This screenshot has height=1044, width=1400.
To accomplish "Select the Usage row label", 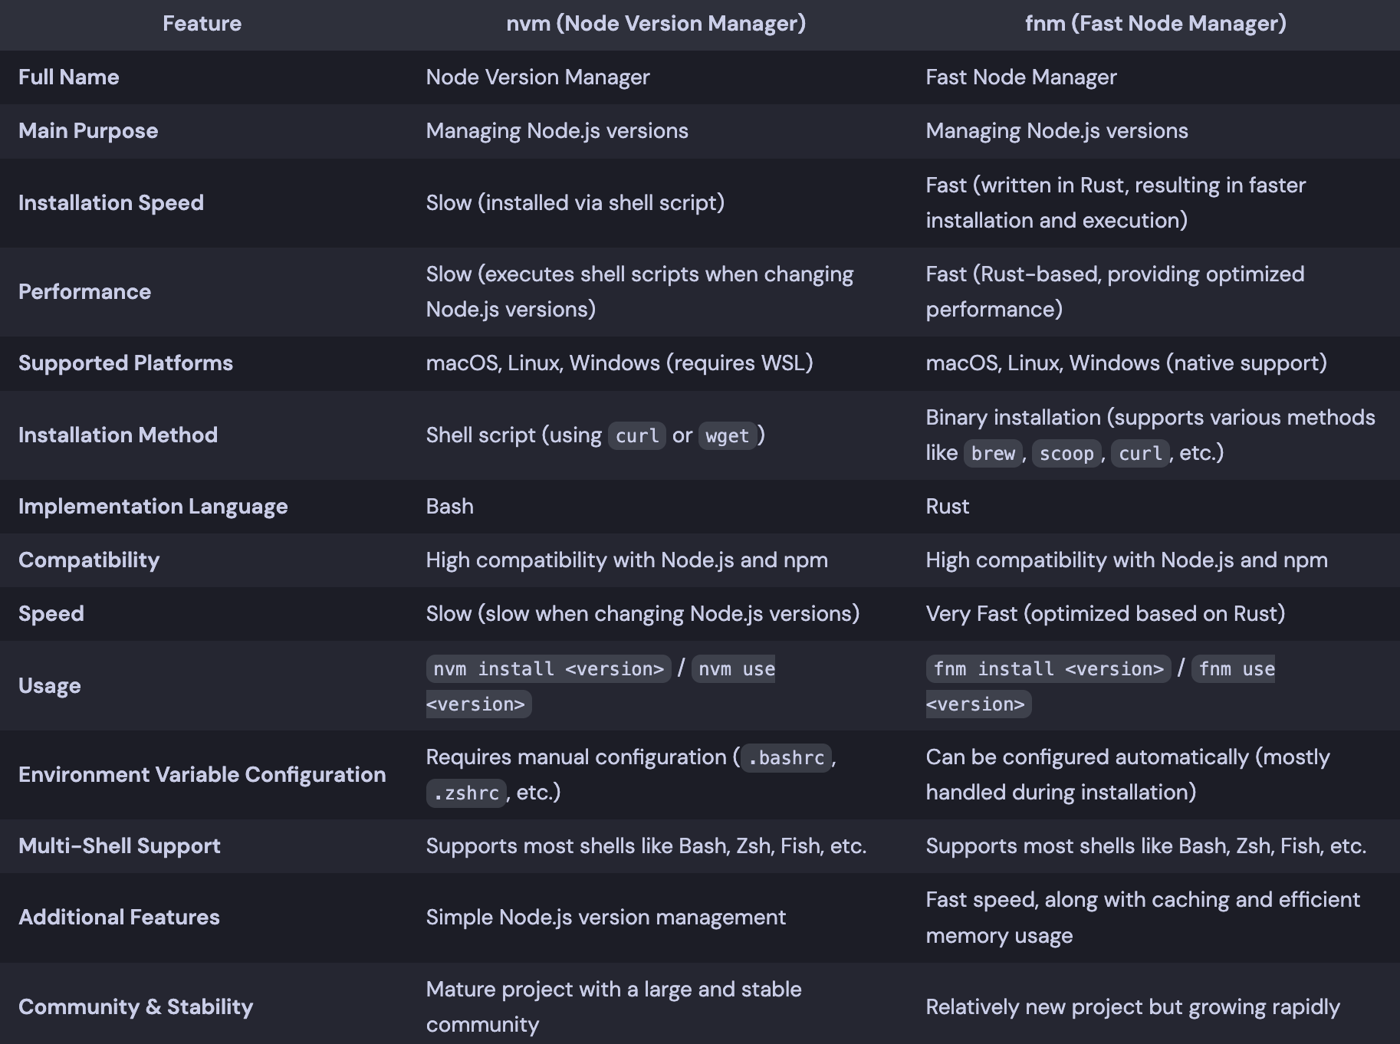I will coord(49,685).
